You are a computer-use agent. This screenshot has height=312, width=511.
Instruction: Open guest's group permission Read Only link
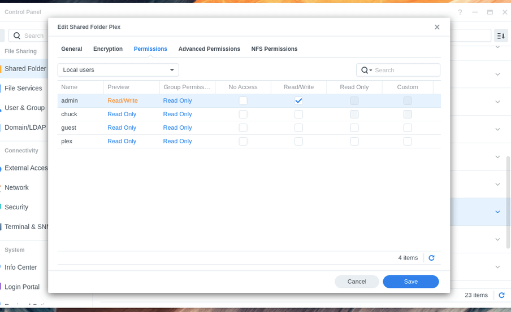click(x=177, y=128)
